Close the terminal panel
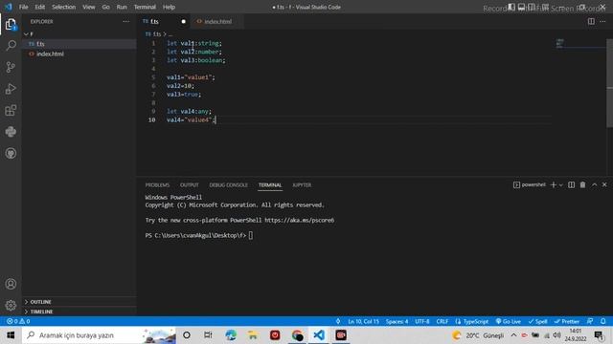Viewport: 613px width, 344px height. pyautogui.click(x=604, y=184)
